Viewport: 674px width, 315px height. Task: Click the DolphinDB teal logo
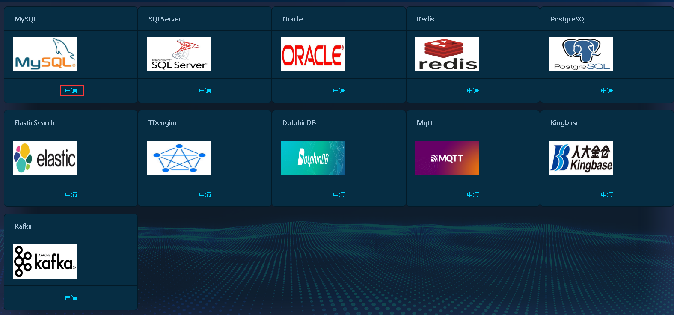coord(313,158)
